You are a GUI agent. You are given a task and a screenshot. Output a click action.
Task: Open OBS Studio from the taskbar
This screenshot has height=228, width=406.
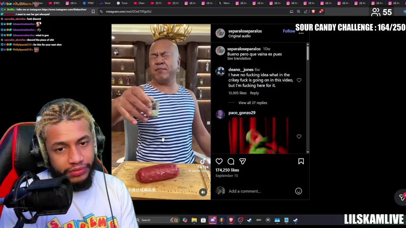point(240,220)
